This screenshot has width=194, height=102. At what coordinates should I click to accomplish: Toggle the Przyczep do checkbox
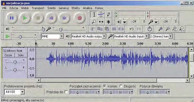(x=66, y=92)
